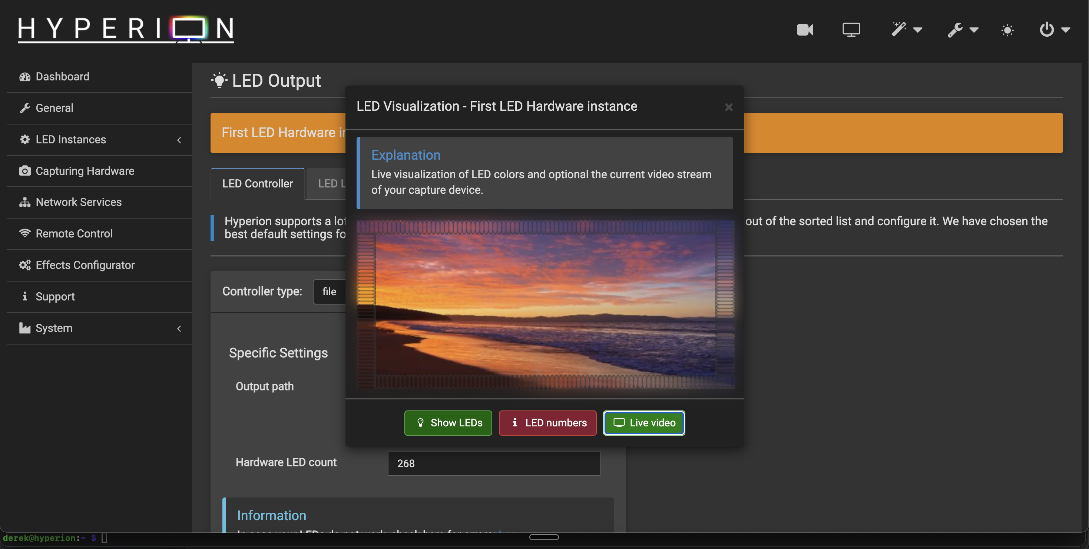Click the LED Output lightbulb icon
Screen dimensions: 1089x549
tap(219, 80)
